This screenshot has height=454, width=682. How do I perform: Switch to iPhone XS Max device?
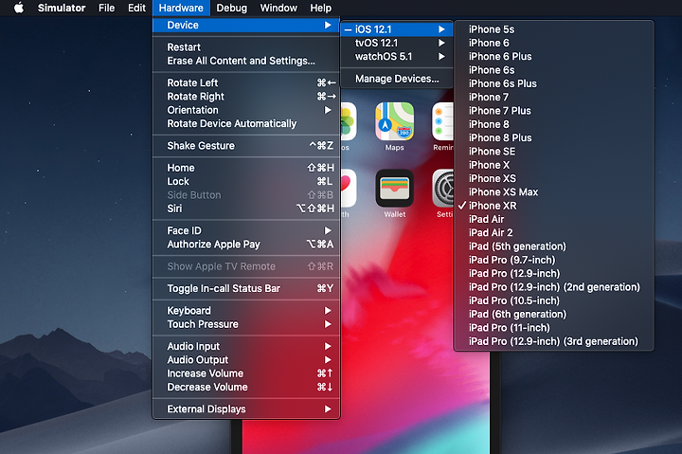click(554, 192)
